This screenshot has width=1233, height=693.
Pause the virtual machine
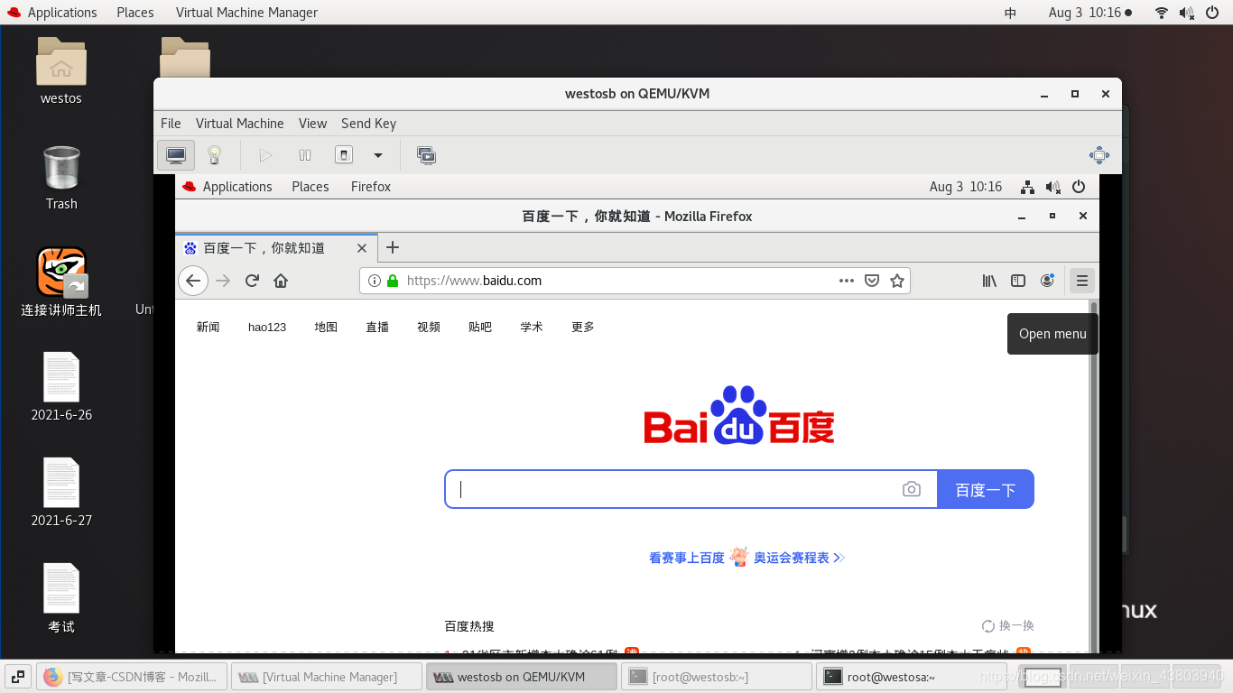click(305, 155)
